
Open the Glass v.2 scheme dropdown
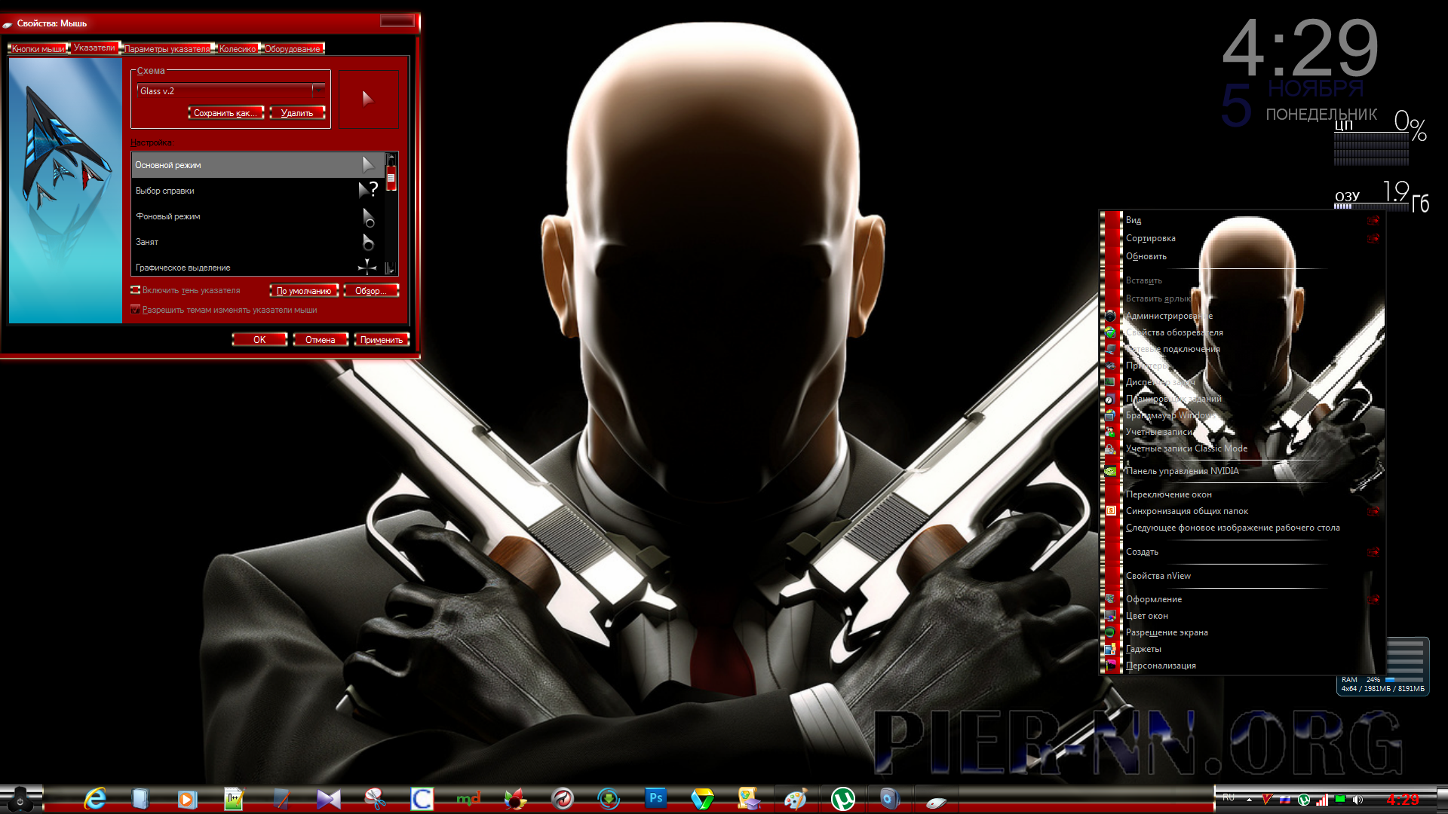pyautogui.click(x=318, y=90)
